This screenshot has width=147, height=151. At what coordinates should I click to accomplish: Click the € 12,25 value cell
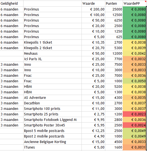point(93,131)
